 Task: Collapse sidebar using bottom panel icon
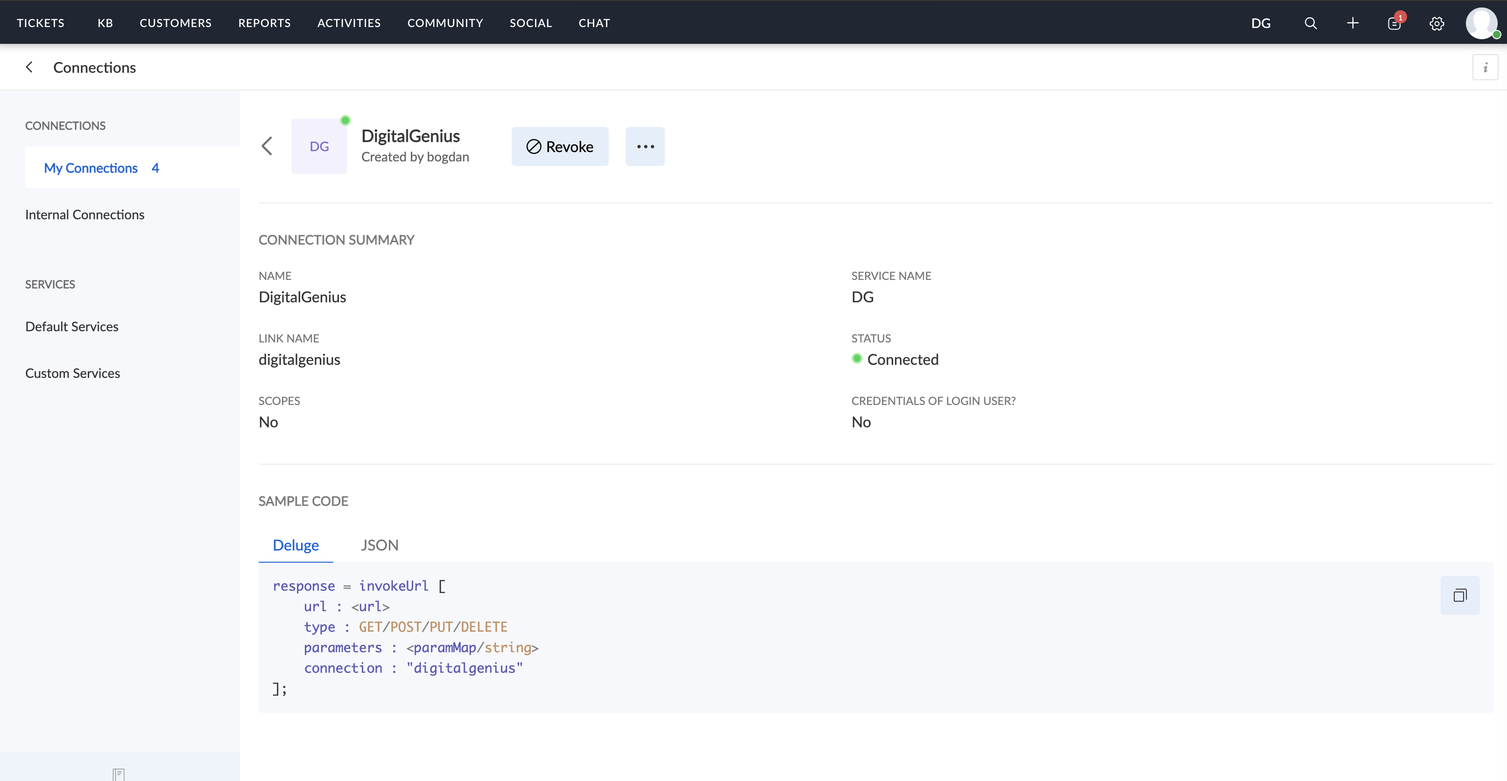point(119,774)
